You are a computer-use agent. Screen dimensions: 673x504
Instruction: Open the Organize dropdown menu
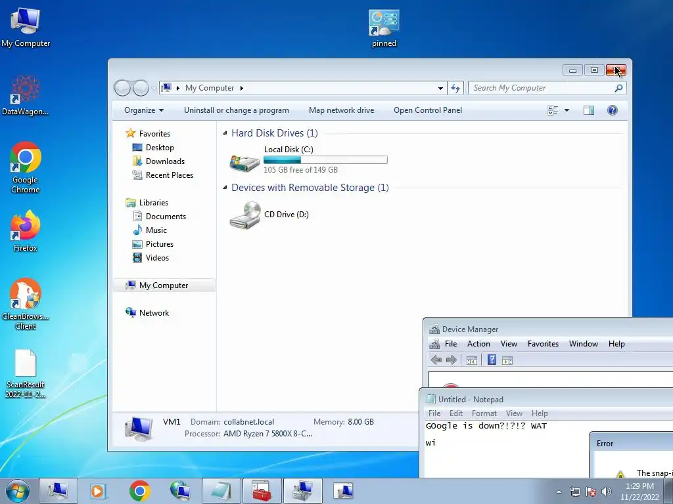point(144,110)
